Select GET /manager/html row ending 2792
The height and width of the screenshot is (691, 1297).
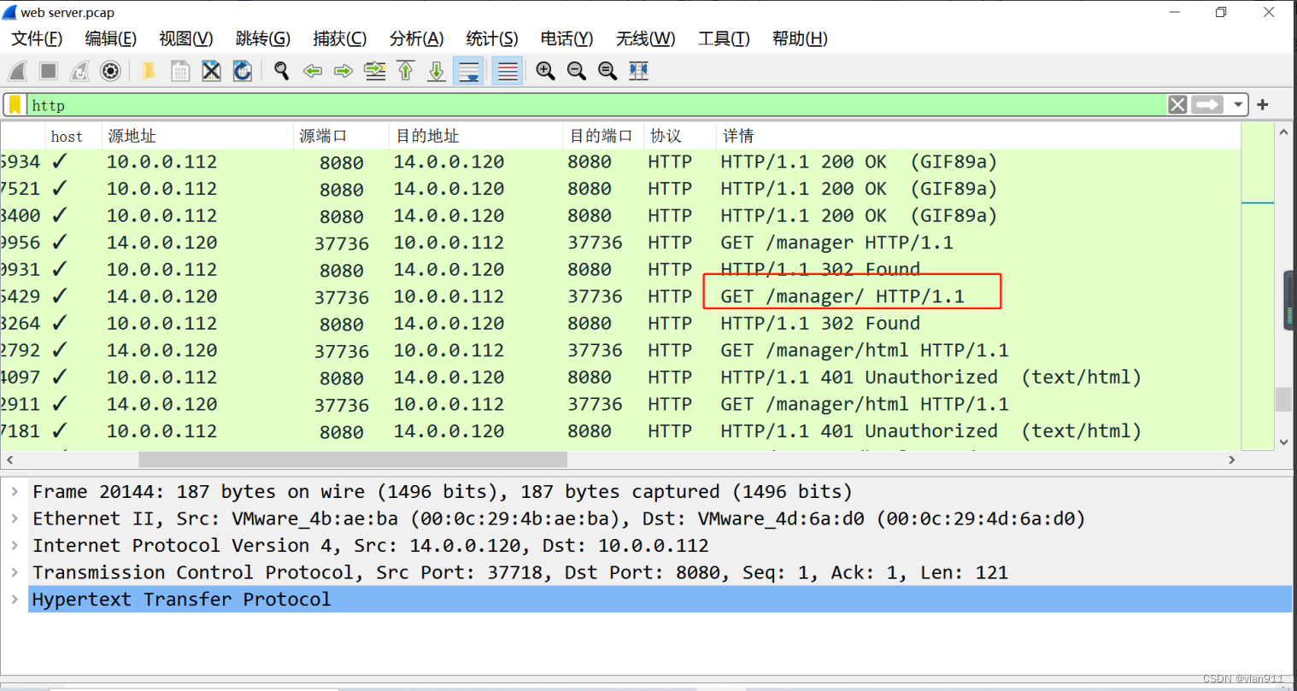tap(620, 350)
